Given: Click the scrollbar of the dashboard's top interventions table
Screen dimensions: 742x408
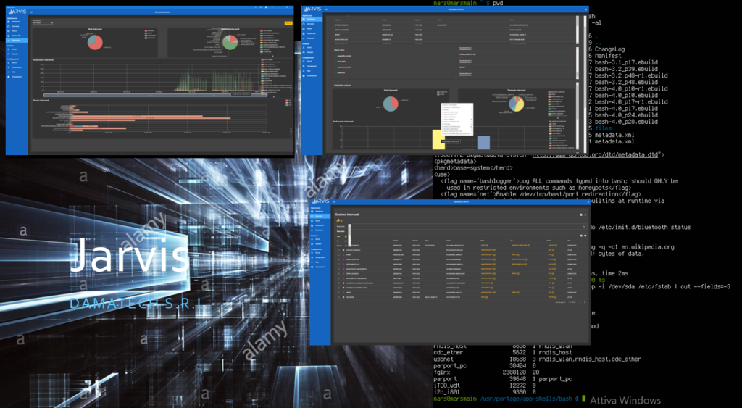Looking at the screenshot, I should coord(578,29).
